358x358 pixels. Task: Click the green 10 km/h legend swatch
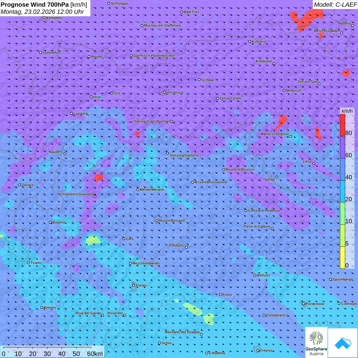pos(342,214)
